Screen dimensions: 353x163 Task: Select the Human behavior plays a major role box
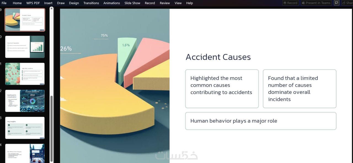pyautogui.click(x=261, y=121)
